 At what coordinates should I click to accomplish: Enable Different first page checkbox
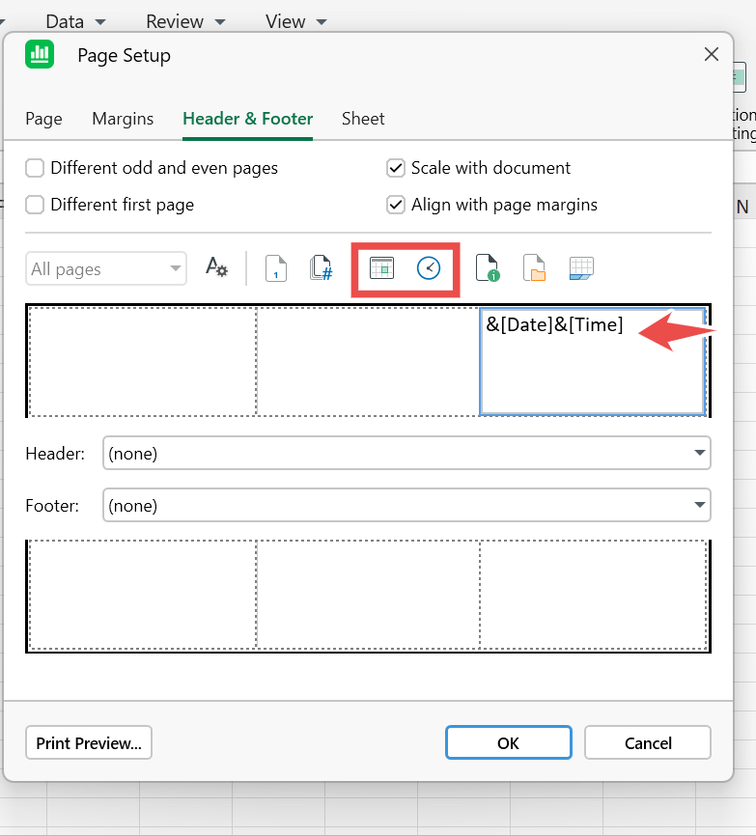(x=35, y=205)
